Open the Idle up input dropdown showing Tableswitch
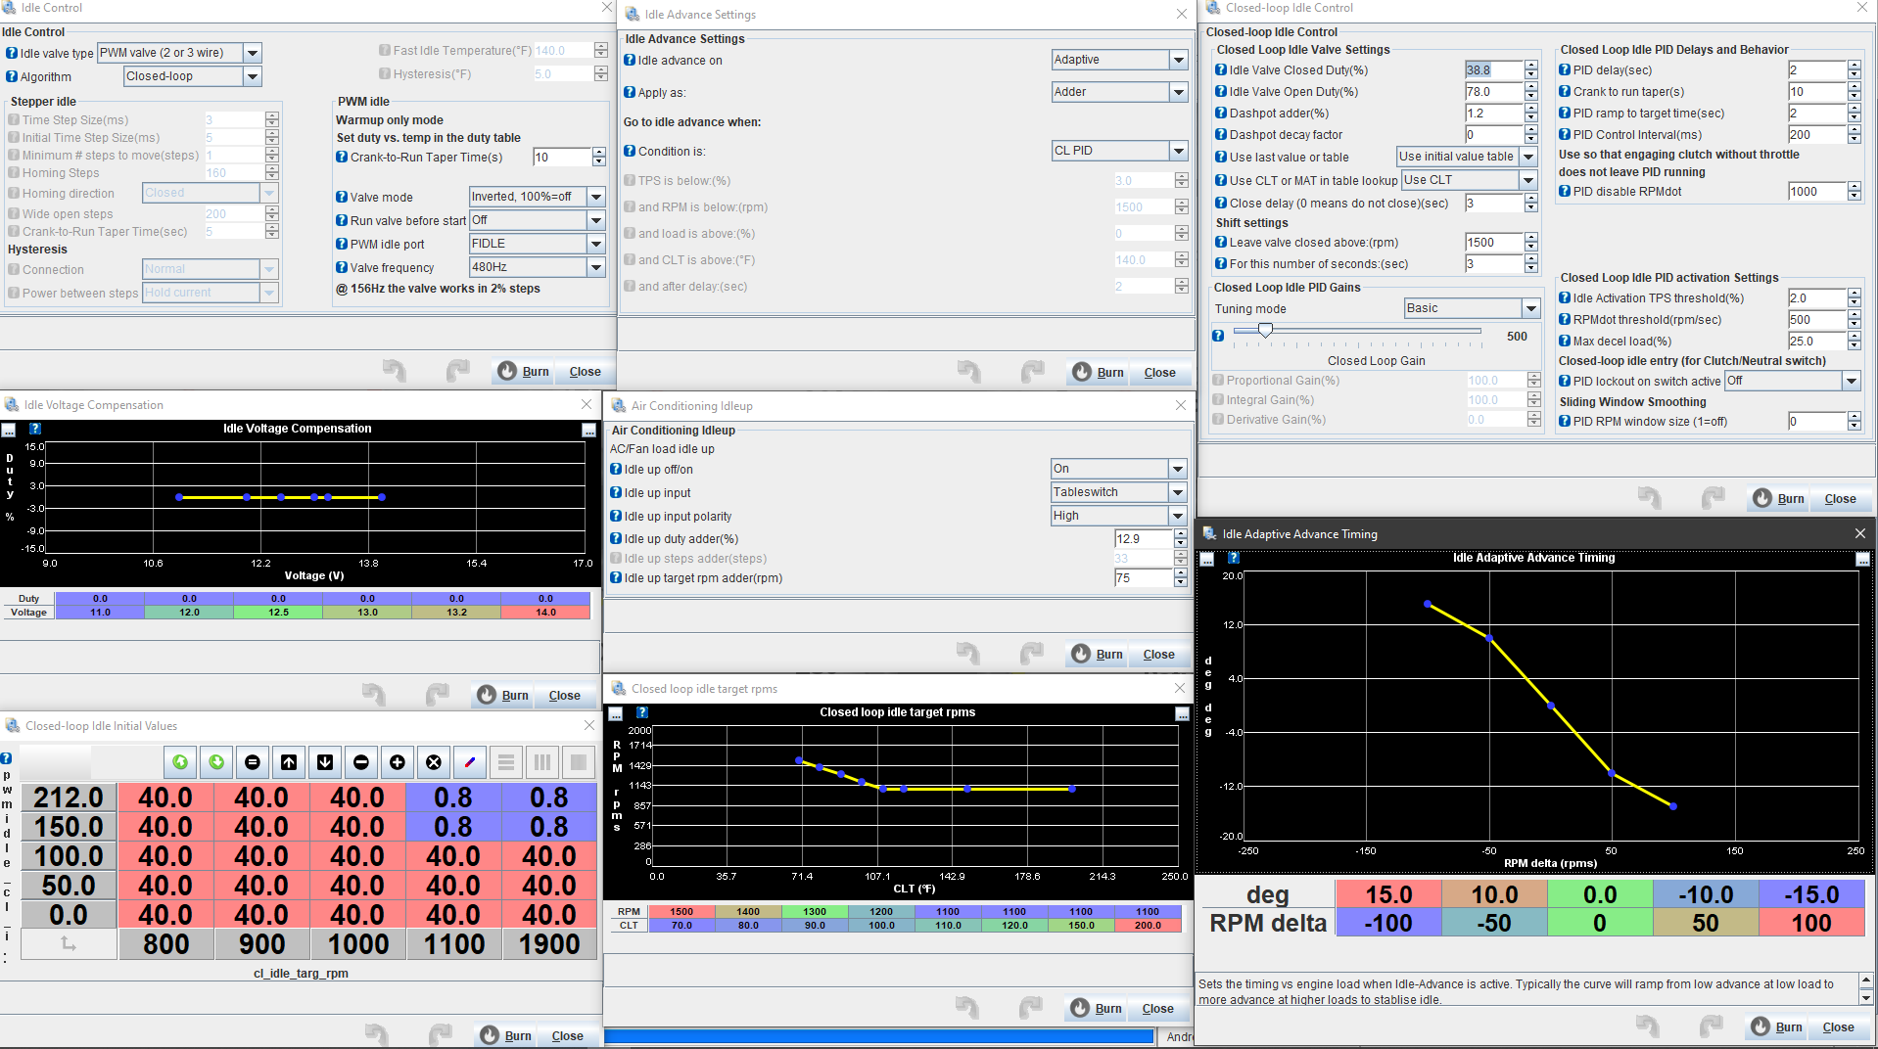Viewport: 1878px width, 1049px height. [1178, 492]
